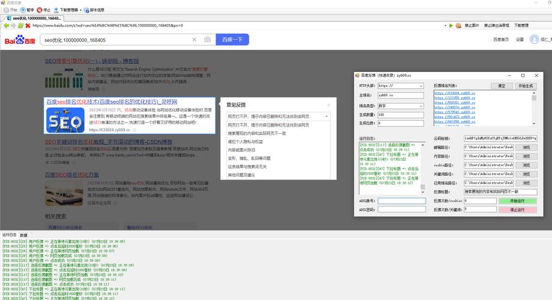
Task: Click the green 开始运行 button
Action: [x=517, y=200]
